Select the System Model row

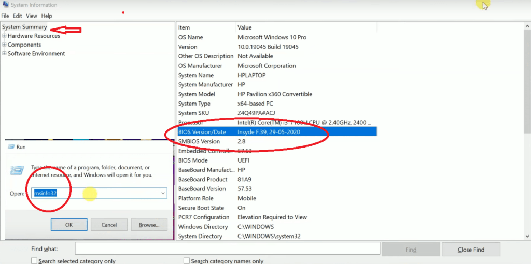click(277, 94)
